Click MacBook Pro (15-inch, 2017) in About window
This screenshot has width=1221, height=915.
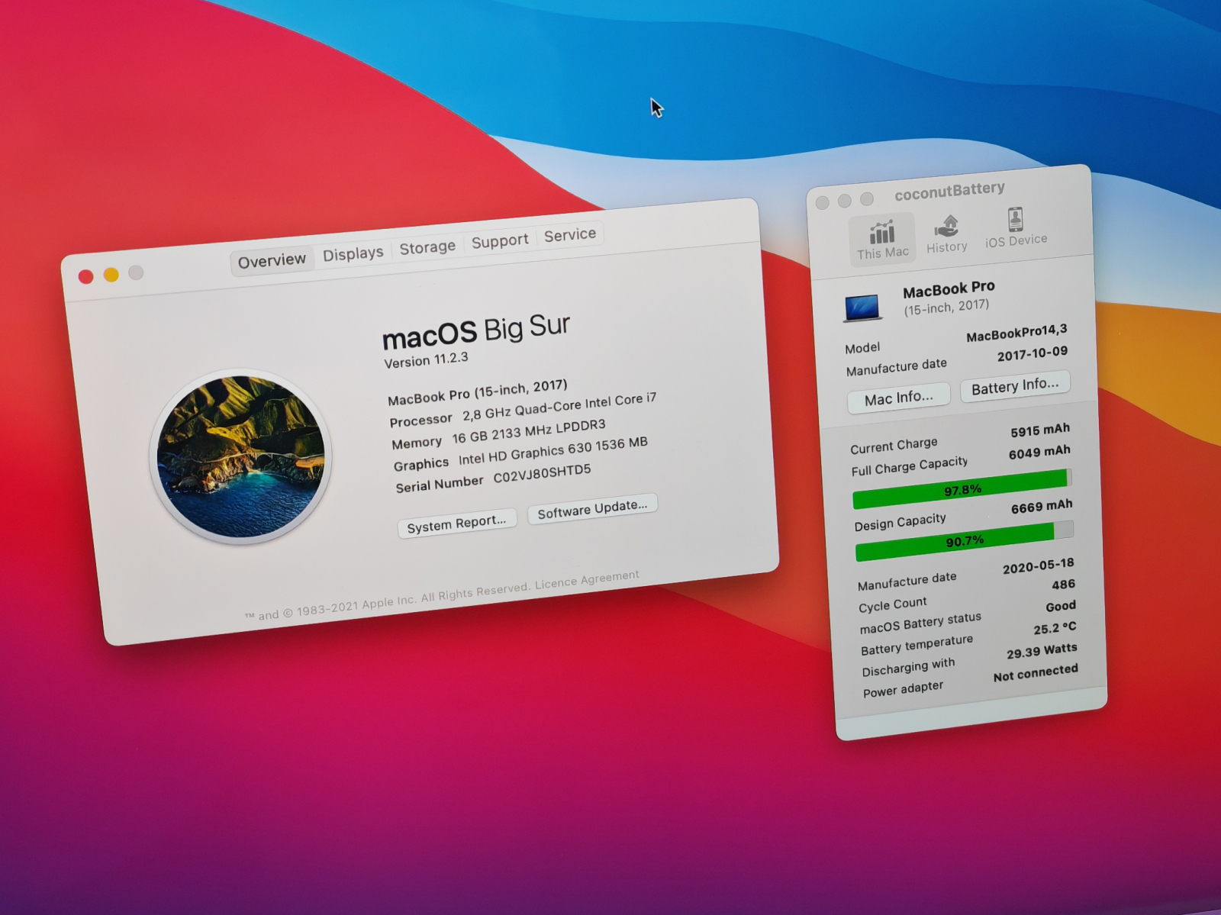[478, 391]
